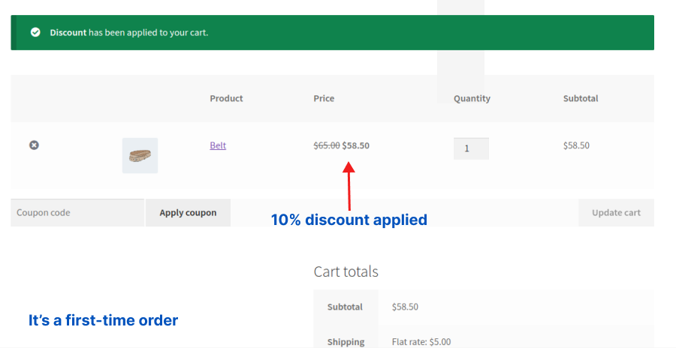676x348 pixels.
Task: Select the Subtotal column header
Action: (581, 98)
